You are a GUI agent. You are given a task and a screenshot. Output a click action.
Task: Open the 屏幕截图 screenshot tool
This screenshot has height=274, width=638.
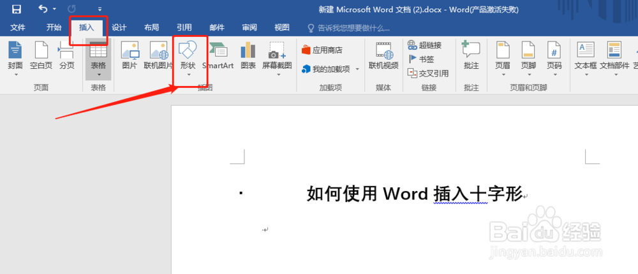[277, 59]
